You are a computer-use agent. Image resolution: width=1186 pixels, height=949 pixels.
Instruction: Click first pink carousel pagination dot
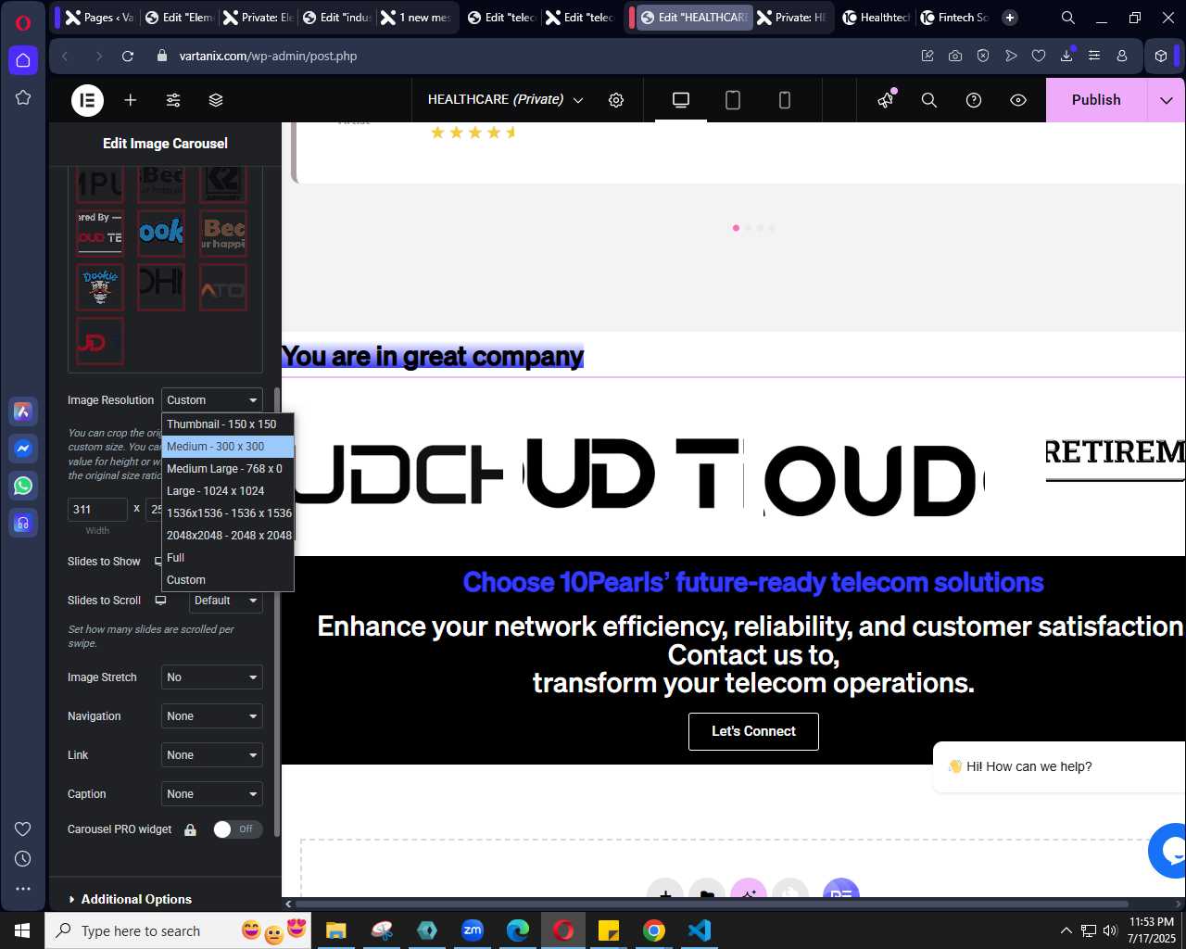coord(736,228)
